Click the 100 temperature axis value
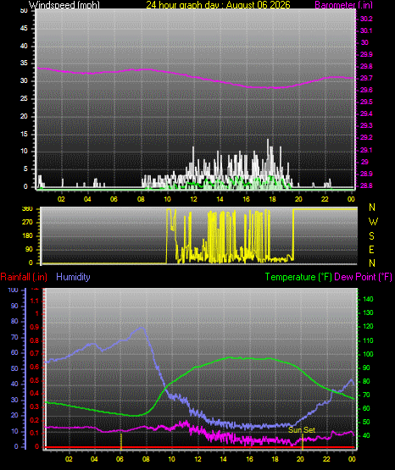The image size is (395, 470). 368,354
